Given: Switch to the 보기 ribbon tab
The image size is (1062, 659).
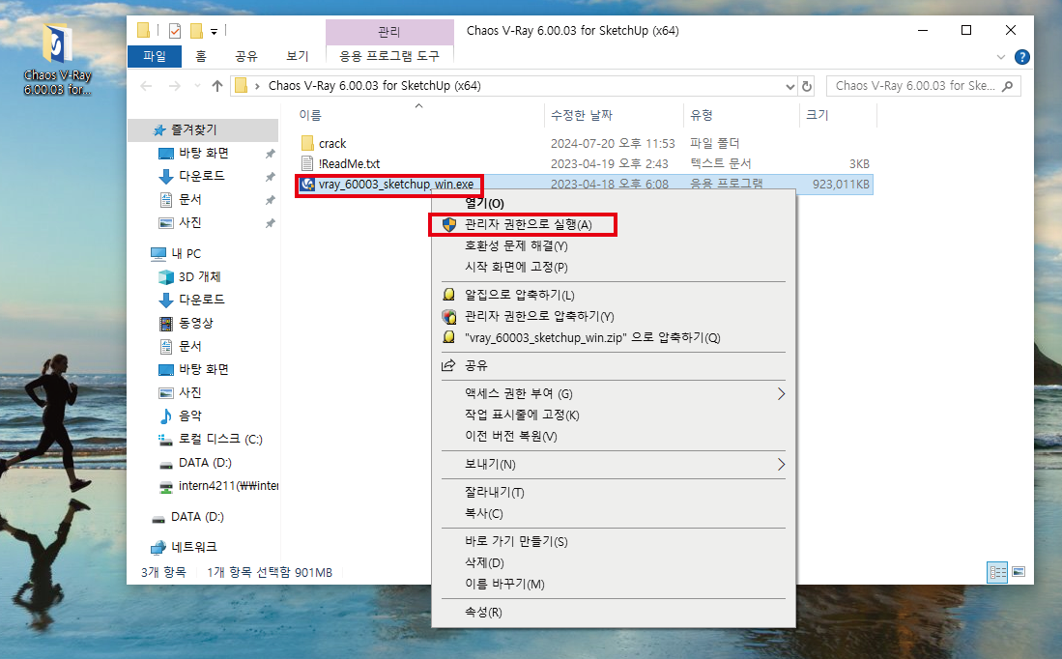Looking at the screenshot, I should [298, 56].
